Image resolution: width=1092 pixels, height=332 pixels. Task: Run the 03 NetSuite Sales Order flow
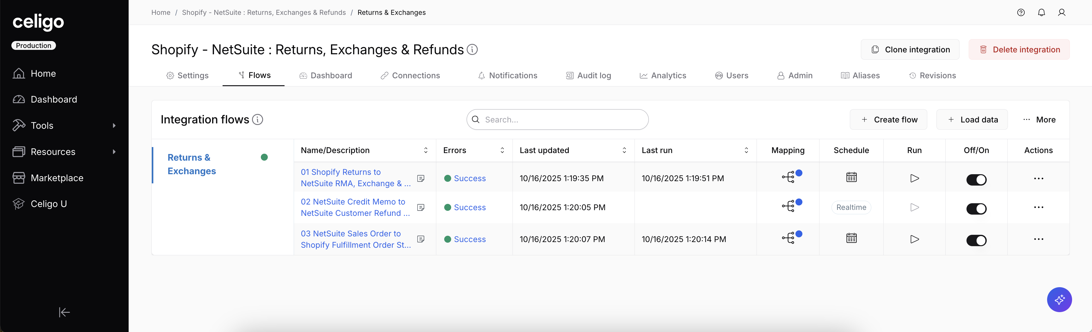[914, 240]
